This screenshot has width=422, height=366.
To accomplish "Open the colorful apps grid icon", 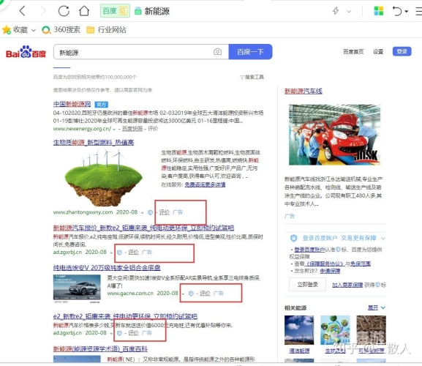I will [x=379, y=11].
